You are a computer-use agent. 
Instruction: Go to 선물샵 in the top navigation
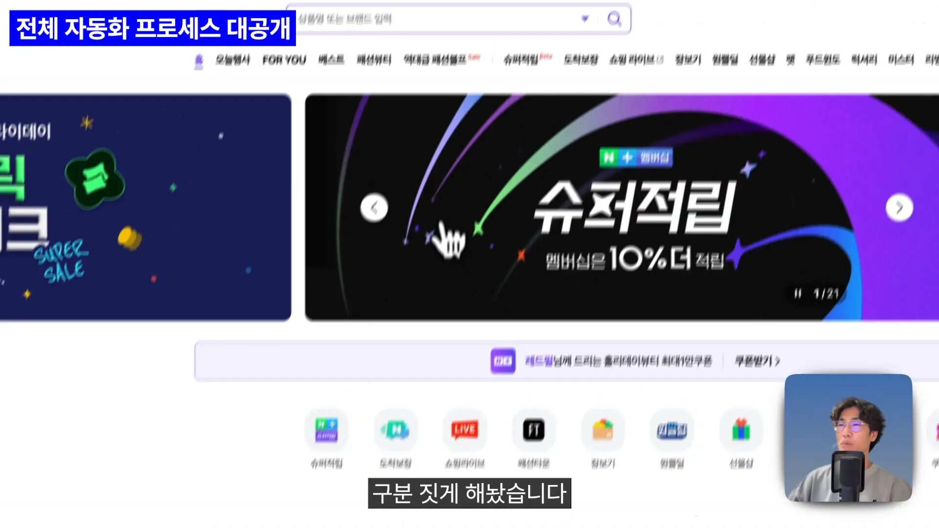(x=762, y=60)
